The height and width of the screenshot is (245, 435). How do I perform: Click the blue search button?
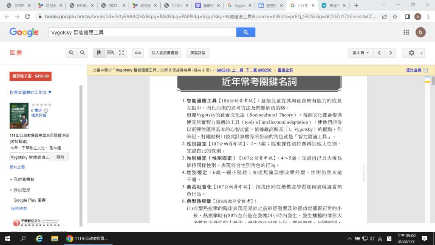(246, 32)
